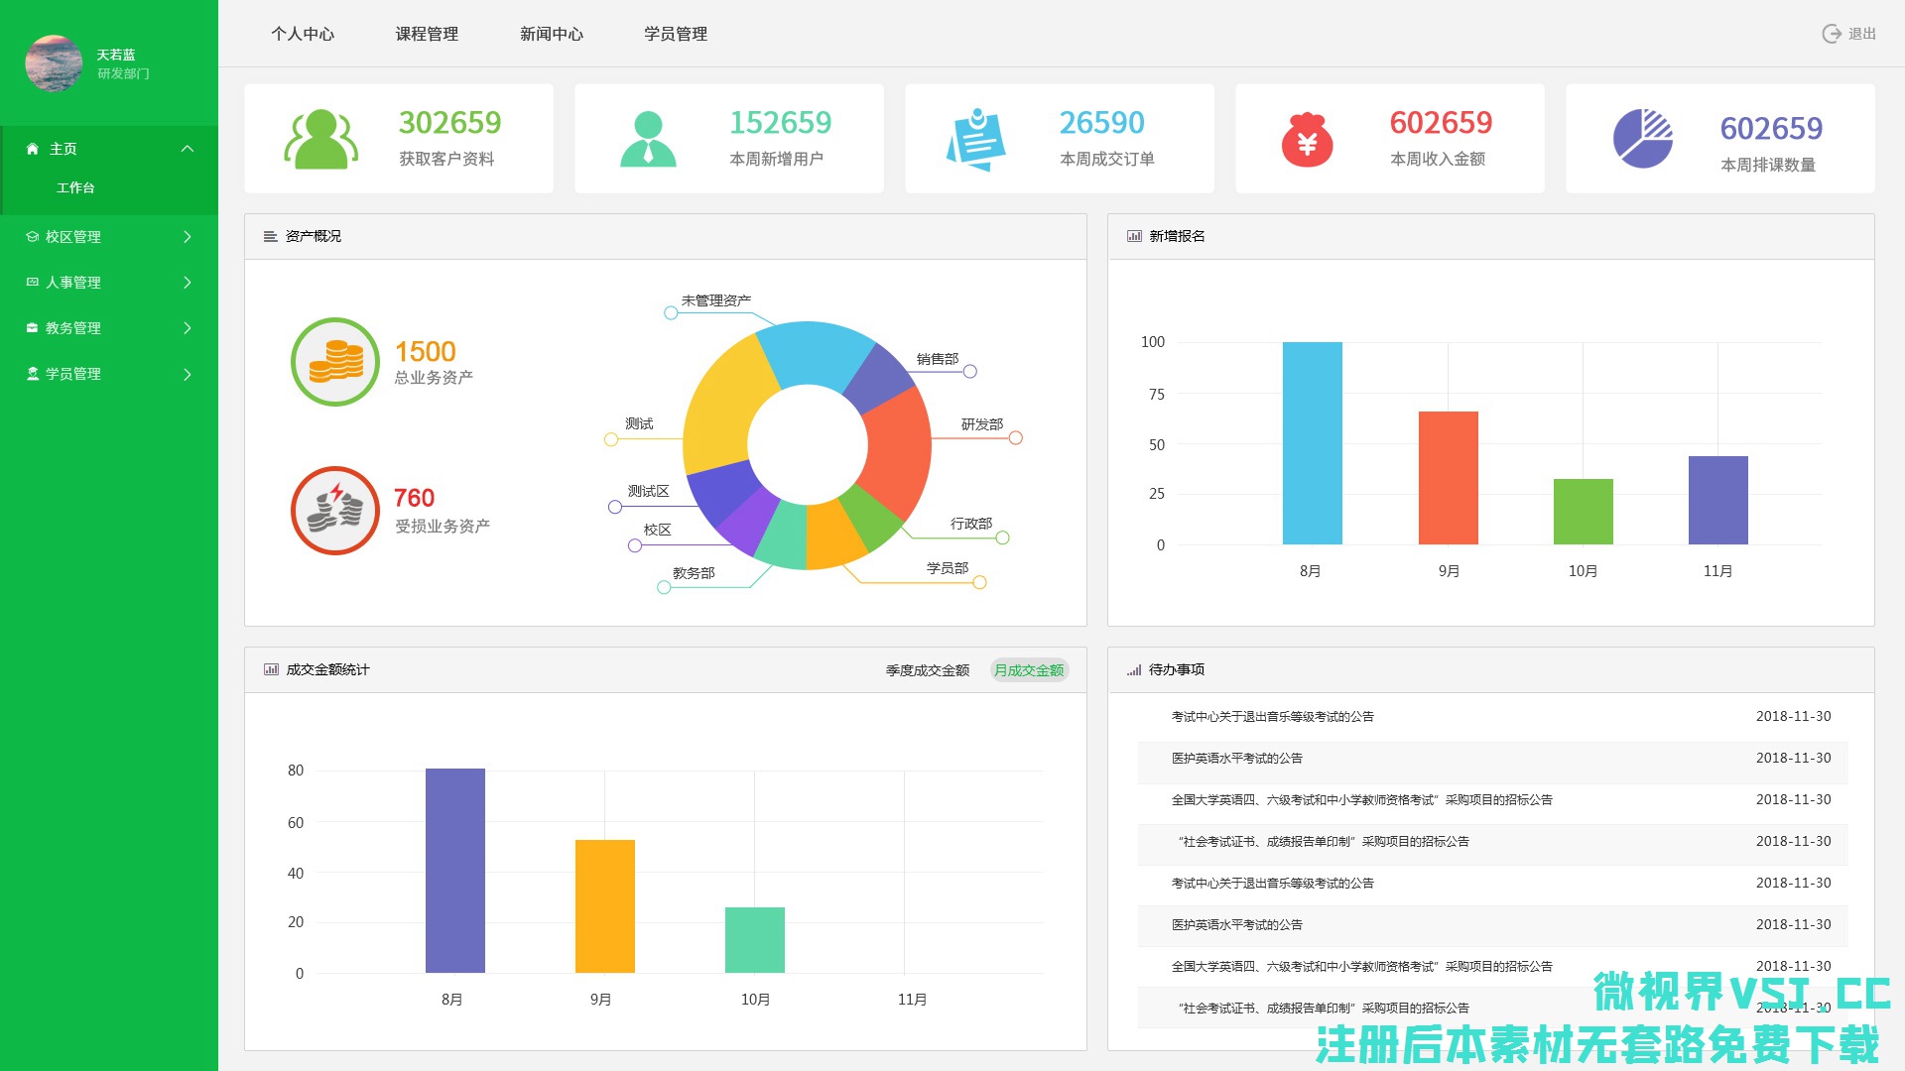Click the red money bag income icon

1307,139
